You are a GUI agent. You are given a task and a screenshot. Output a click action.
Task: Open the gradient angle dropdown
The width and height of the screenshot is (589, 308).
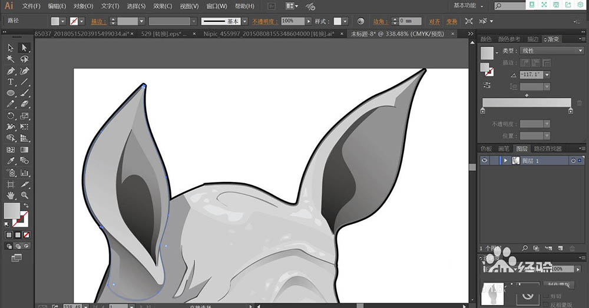(x=547, y=75)
